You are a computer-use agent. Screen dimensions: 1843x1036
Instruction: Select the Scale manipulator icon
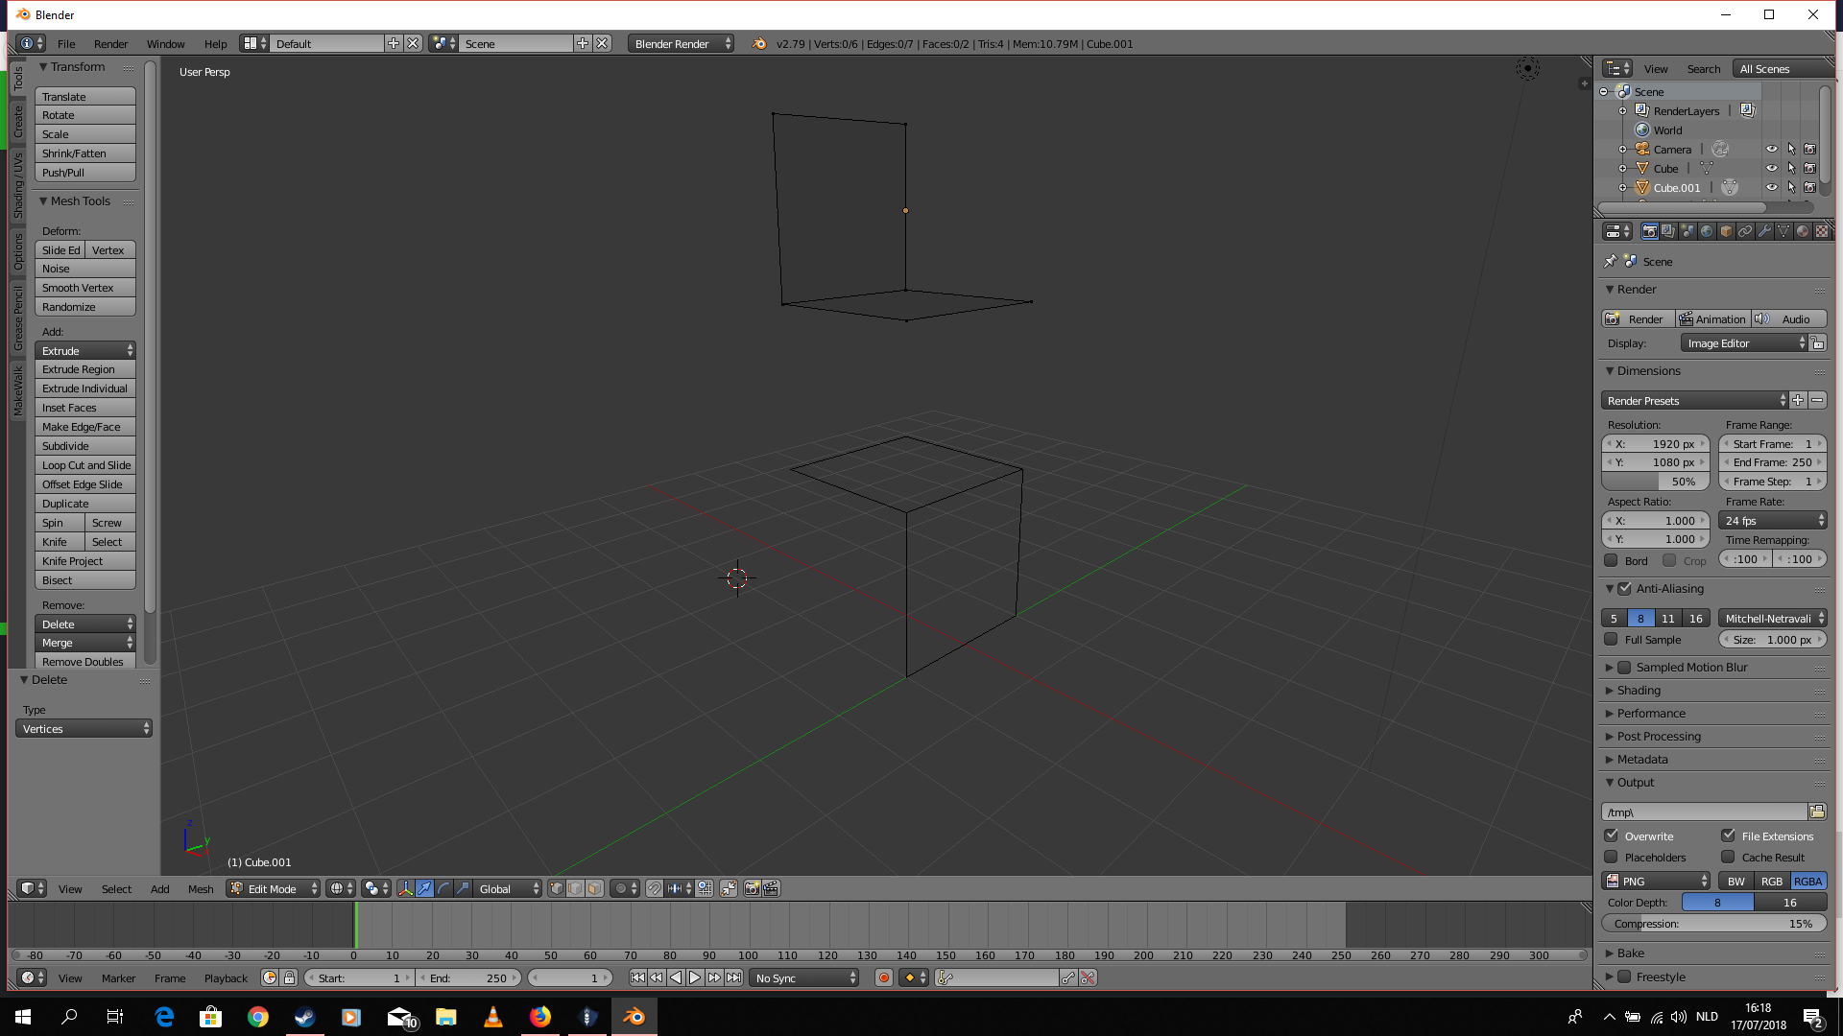[x=463, y=888]
